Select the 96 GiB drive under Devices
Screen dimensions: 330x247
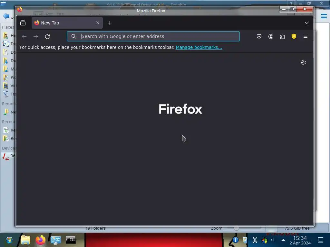tap(8, 156)
